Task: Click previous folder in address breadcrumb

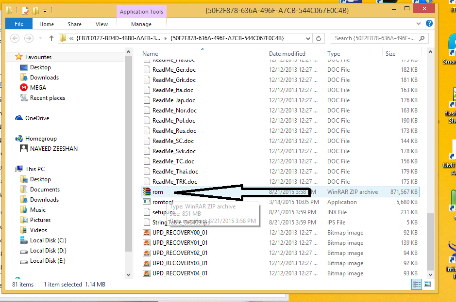Action: [118, 38]
